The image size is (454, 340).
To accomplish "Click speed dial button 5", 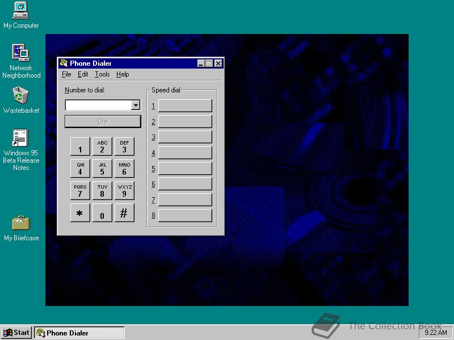I will [185, 168].
